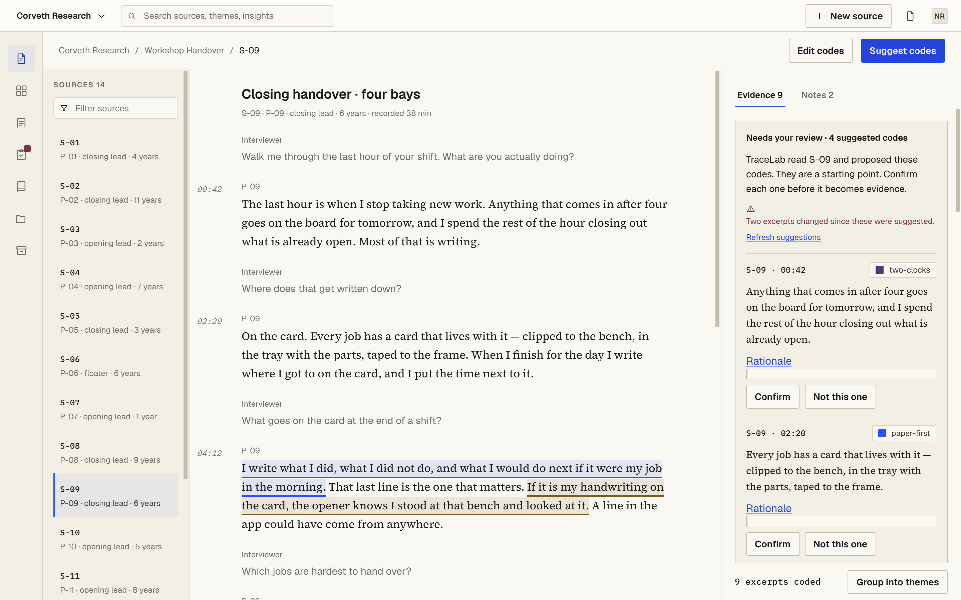Open the archive box icon in sidebar

[21, 250]
